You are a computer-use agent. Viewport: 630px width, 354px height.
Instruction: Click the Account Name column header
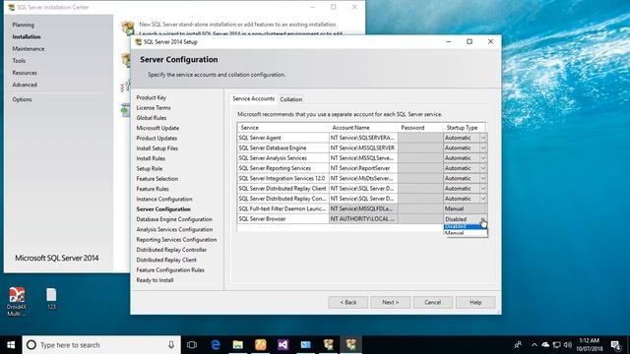[363, 128]
